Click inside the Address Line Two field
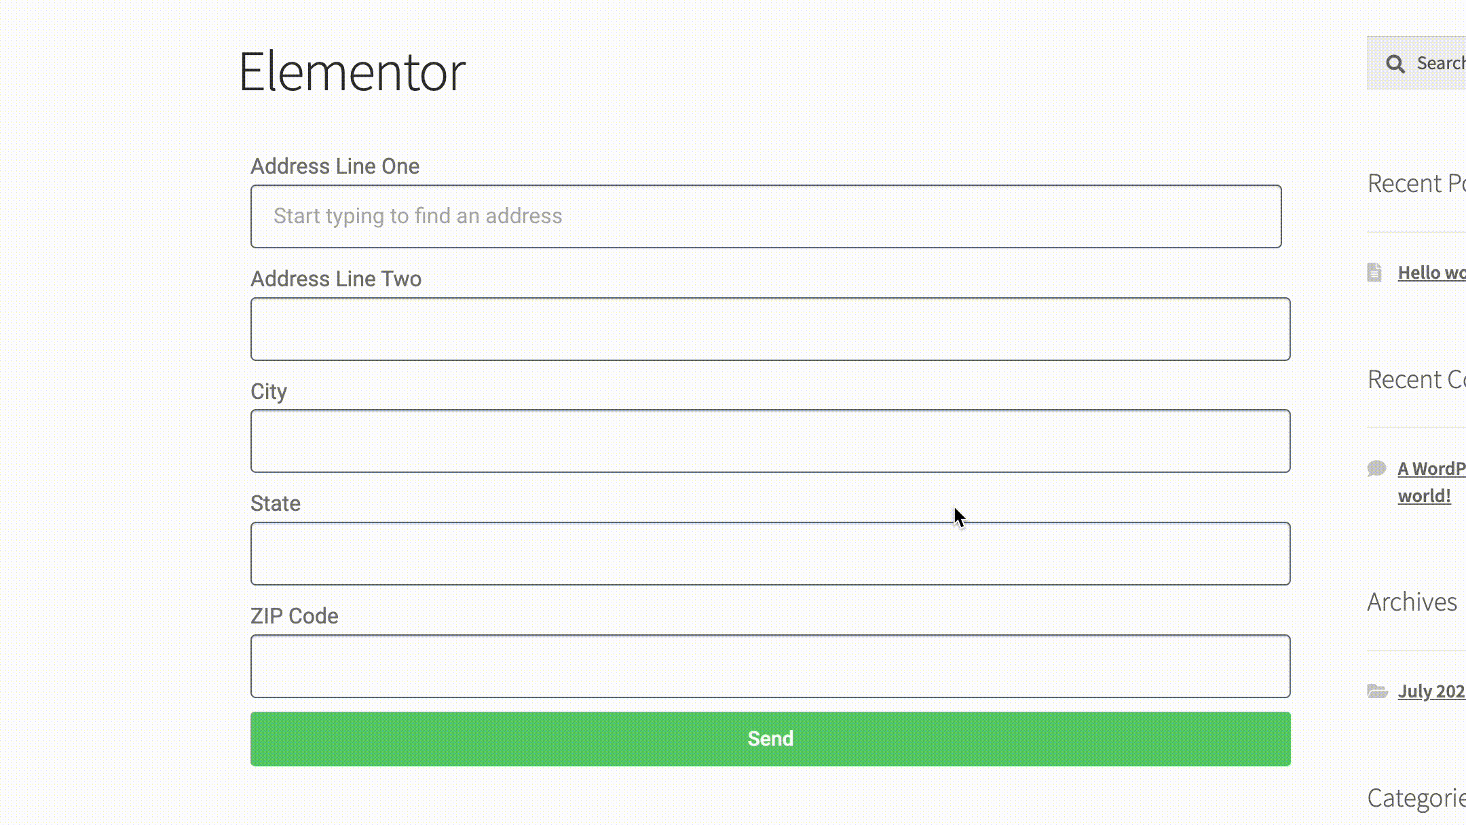This screenshot has width=1466, height=825. click(x=770, y=328)
